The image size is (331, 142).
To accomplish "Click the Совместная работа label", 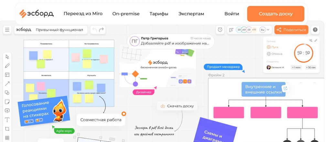I will point(101,120).
